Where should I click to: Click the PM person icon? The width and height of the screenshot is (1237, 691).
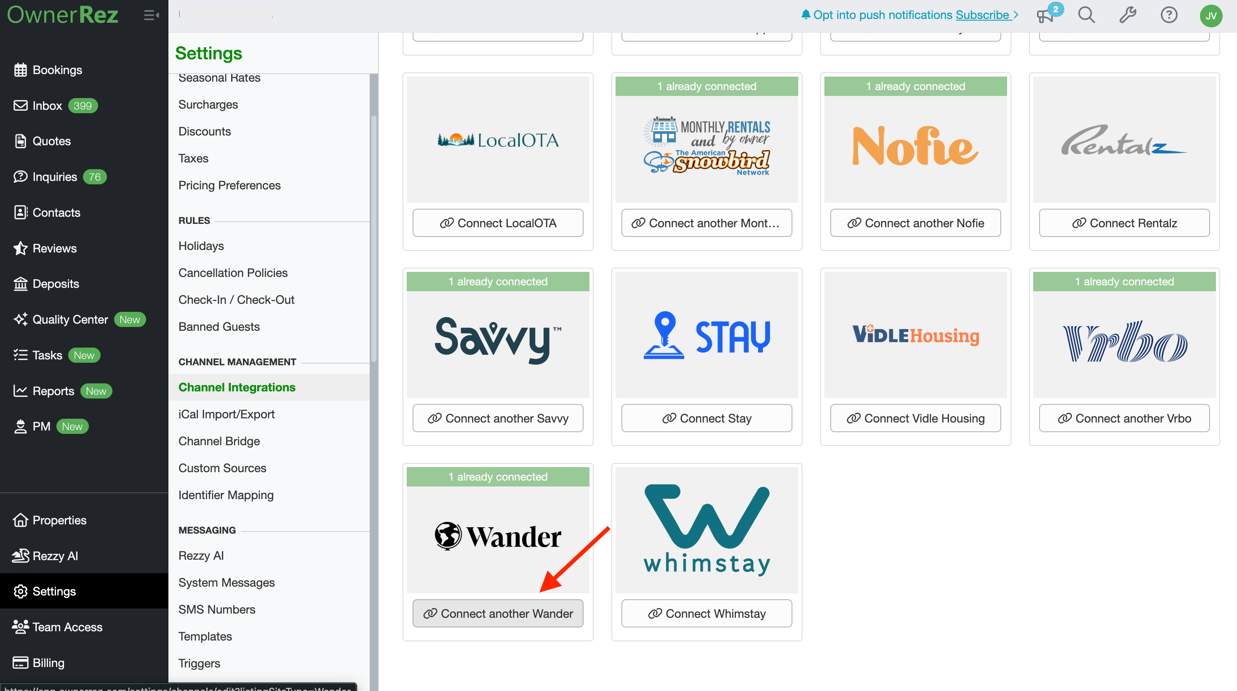(x=20, y=427)
